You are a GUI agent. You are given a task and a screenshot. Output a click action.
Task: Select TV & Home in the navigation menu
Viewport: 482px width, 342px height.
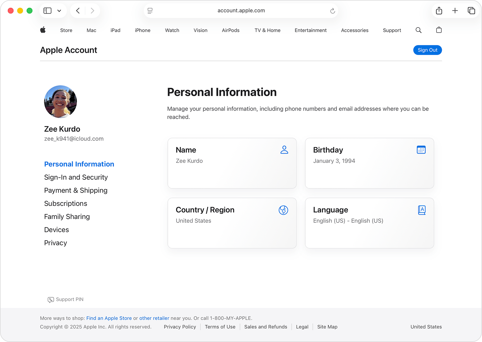[267, 30]
